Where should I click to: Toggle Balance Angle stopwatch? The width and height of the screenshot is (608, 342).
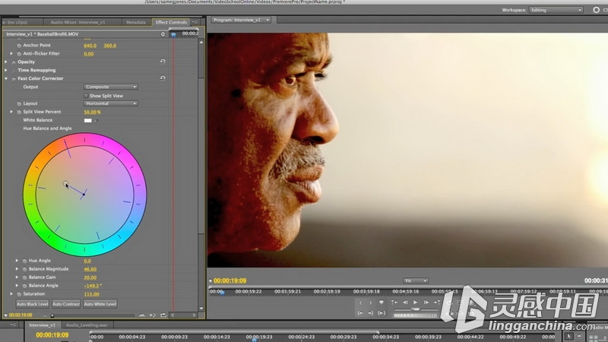point(25,286)
